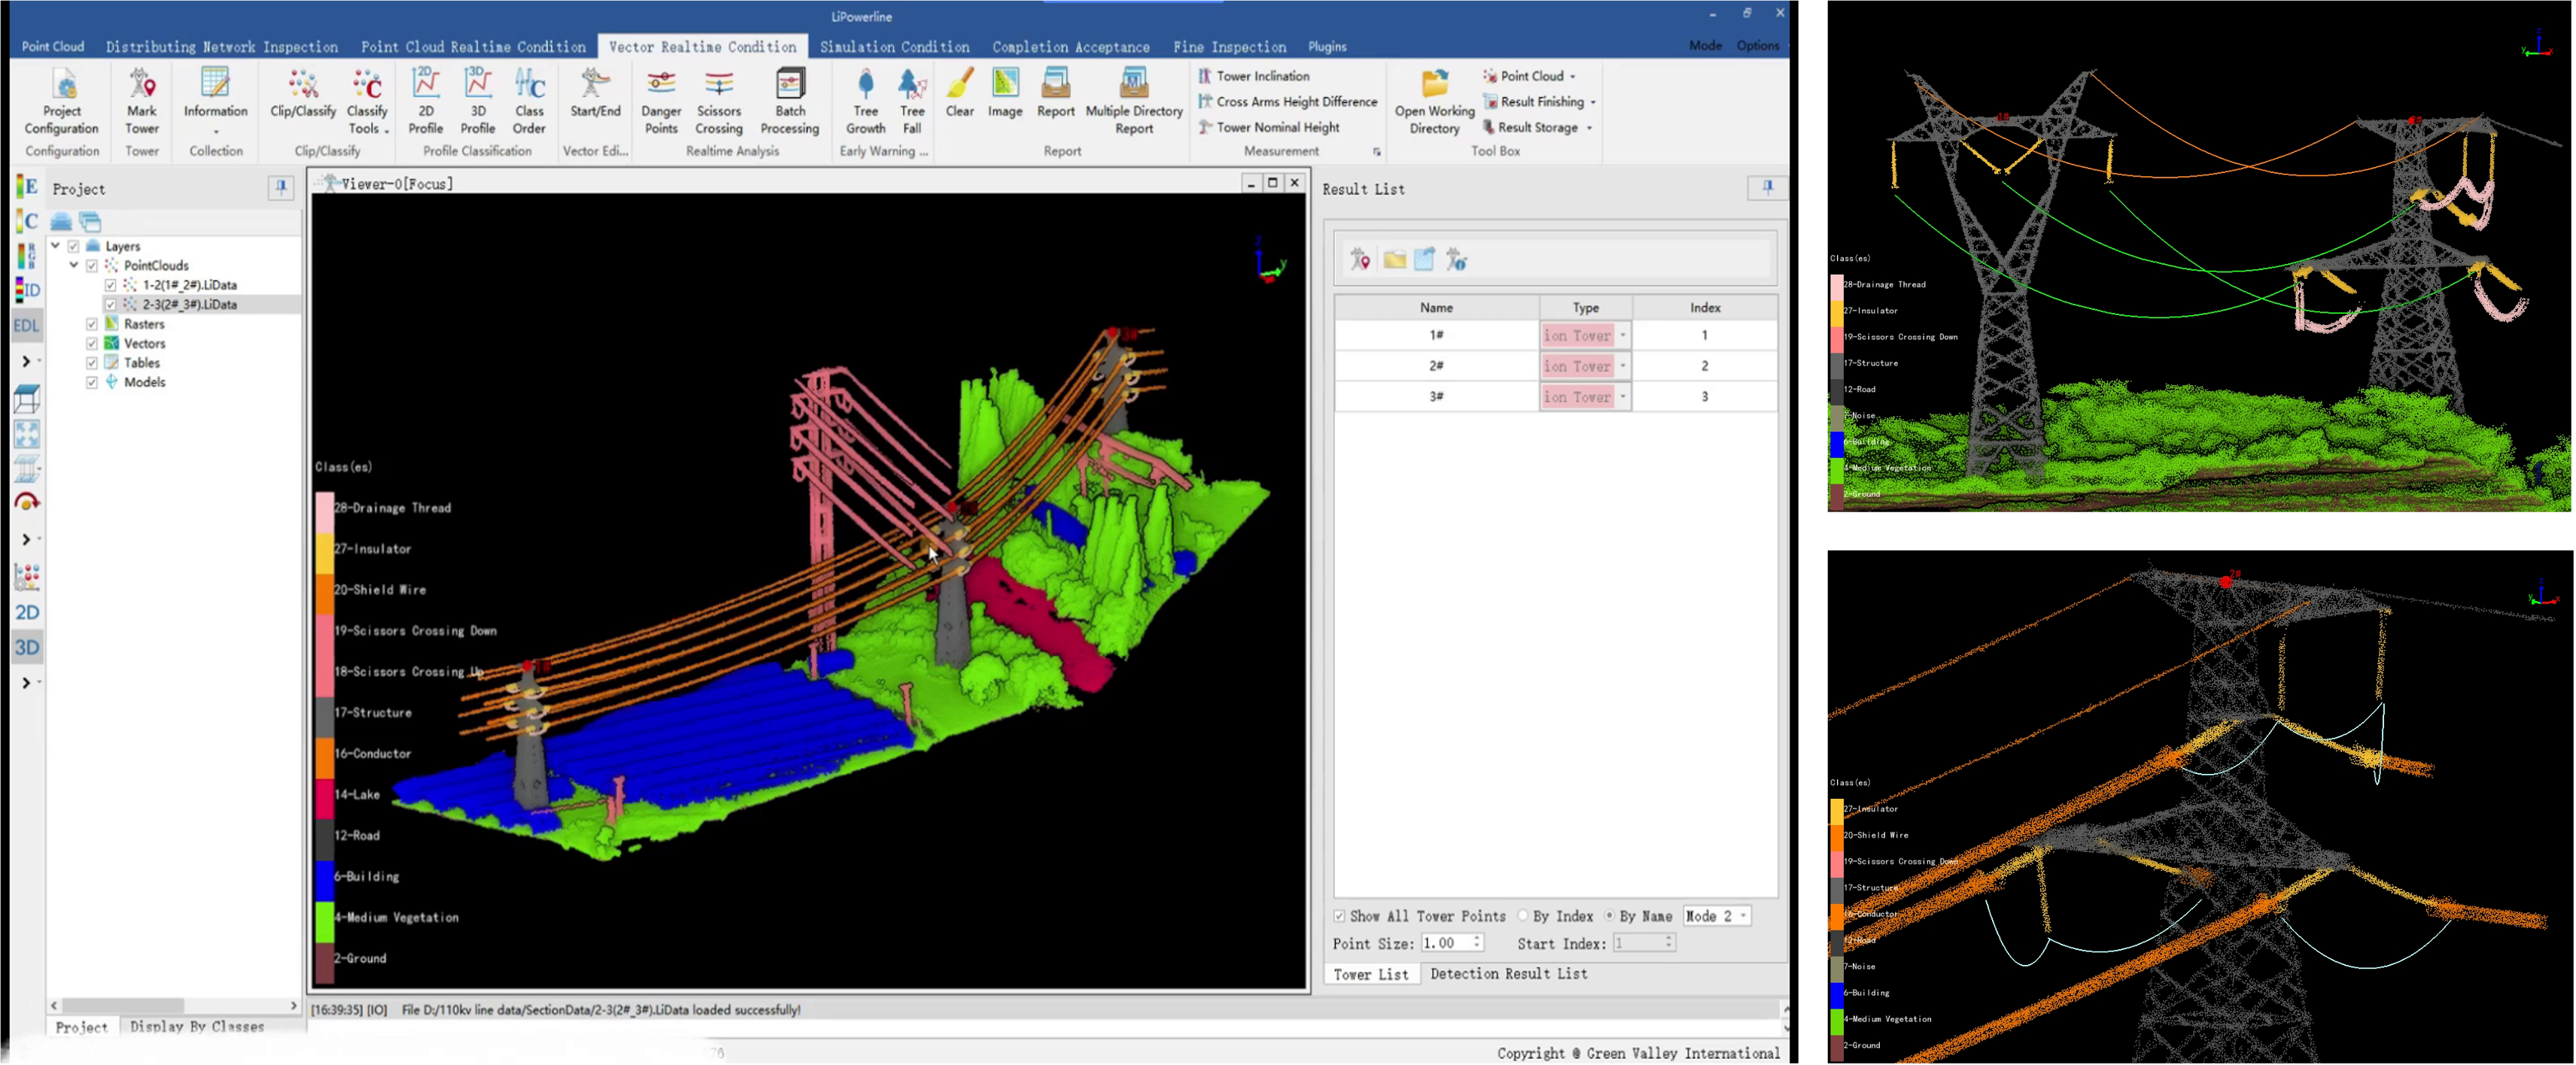This screenshot has height=1065, width=2576.
Task: Open the Detection Result List tab
Action: [x=1508, y=974]
